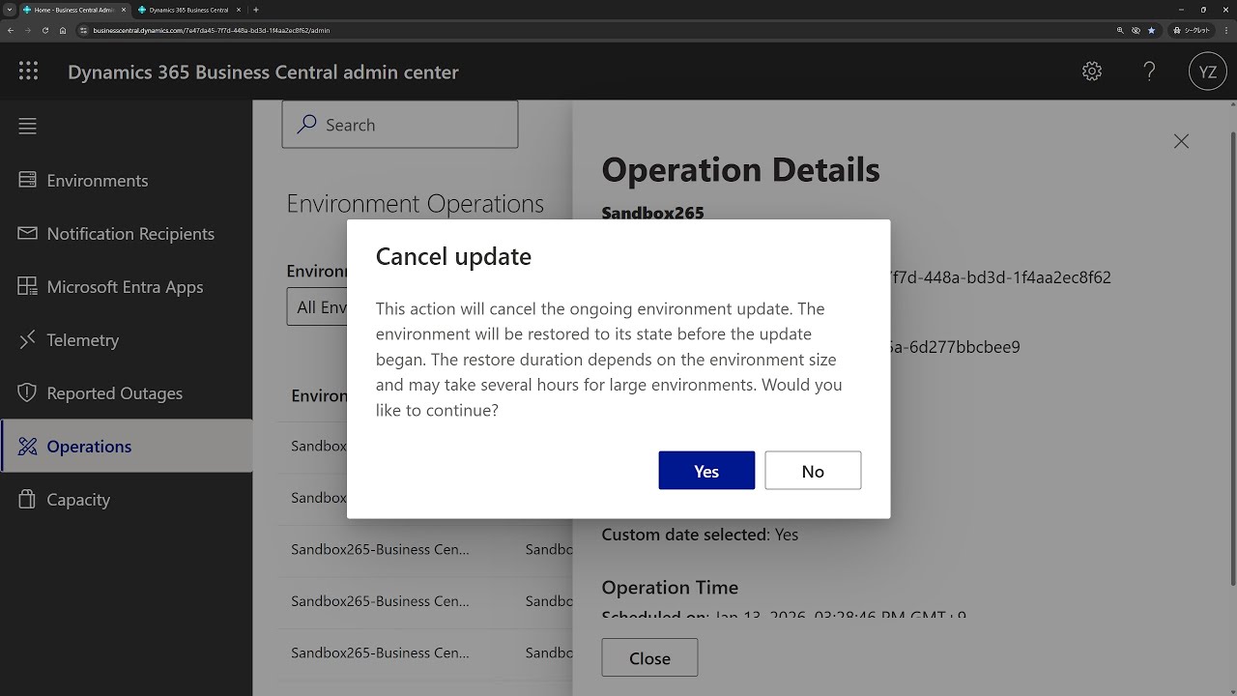Open a new browser tab with plus
This screenshot has width=1237, height=696.
(255, 10)
